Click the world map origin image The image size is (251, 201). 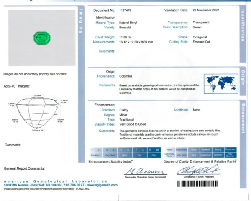tap(221, 83)
